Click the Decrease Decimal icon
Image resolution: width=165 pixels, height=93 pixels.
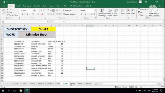tap(94, 14)
